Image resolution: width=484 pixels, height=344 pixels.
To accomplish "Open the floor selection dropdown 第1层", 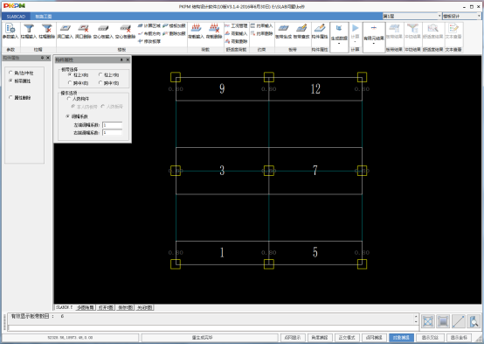I will point(412,16).
